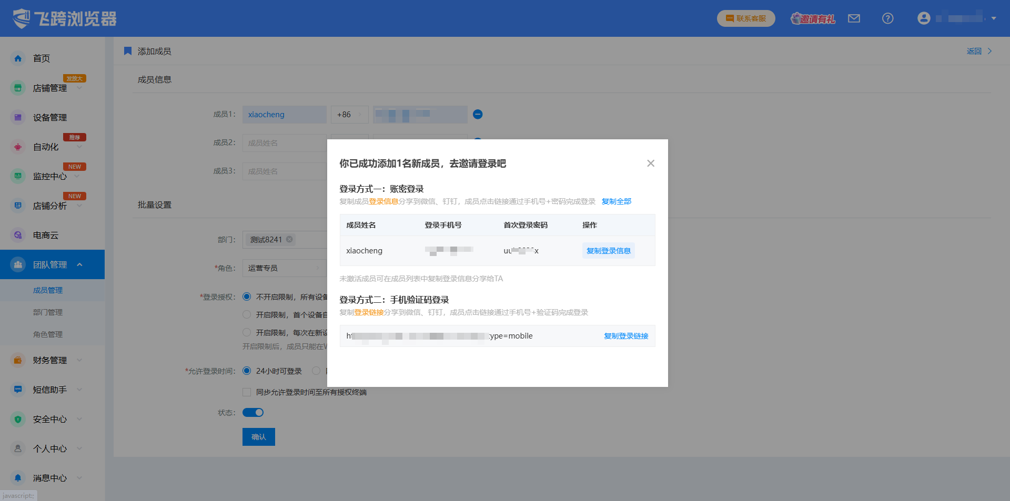Click the security center shield icon
The image size is (1010, 501).
pyautogui.click(x=18, y=419)
